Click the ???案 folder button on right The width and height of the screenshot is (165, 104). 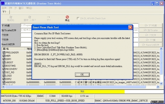(x=151, y=40)
